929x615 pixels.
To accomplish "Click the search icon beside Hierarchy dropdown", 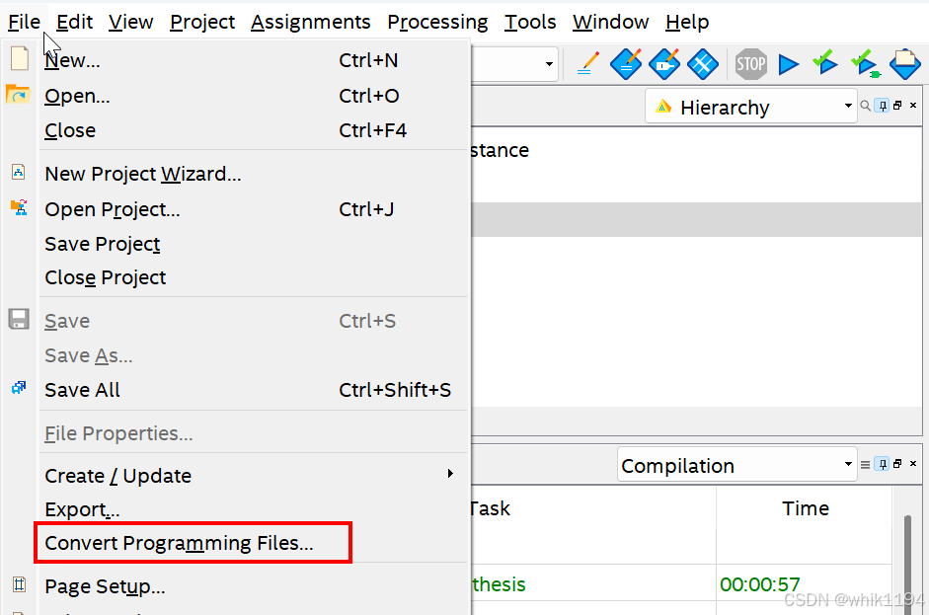I will 865,106.
